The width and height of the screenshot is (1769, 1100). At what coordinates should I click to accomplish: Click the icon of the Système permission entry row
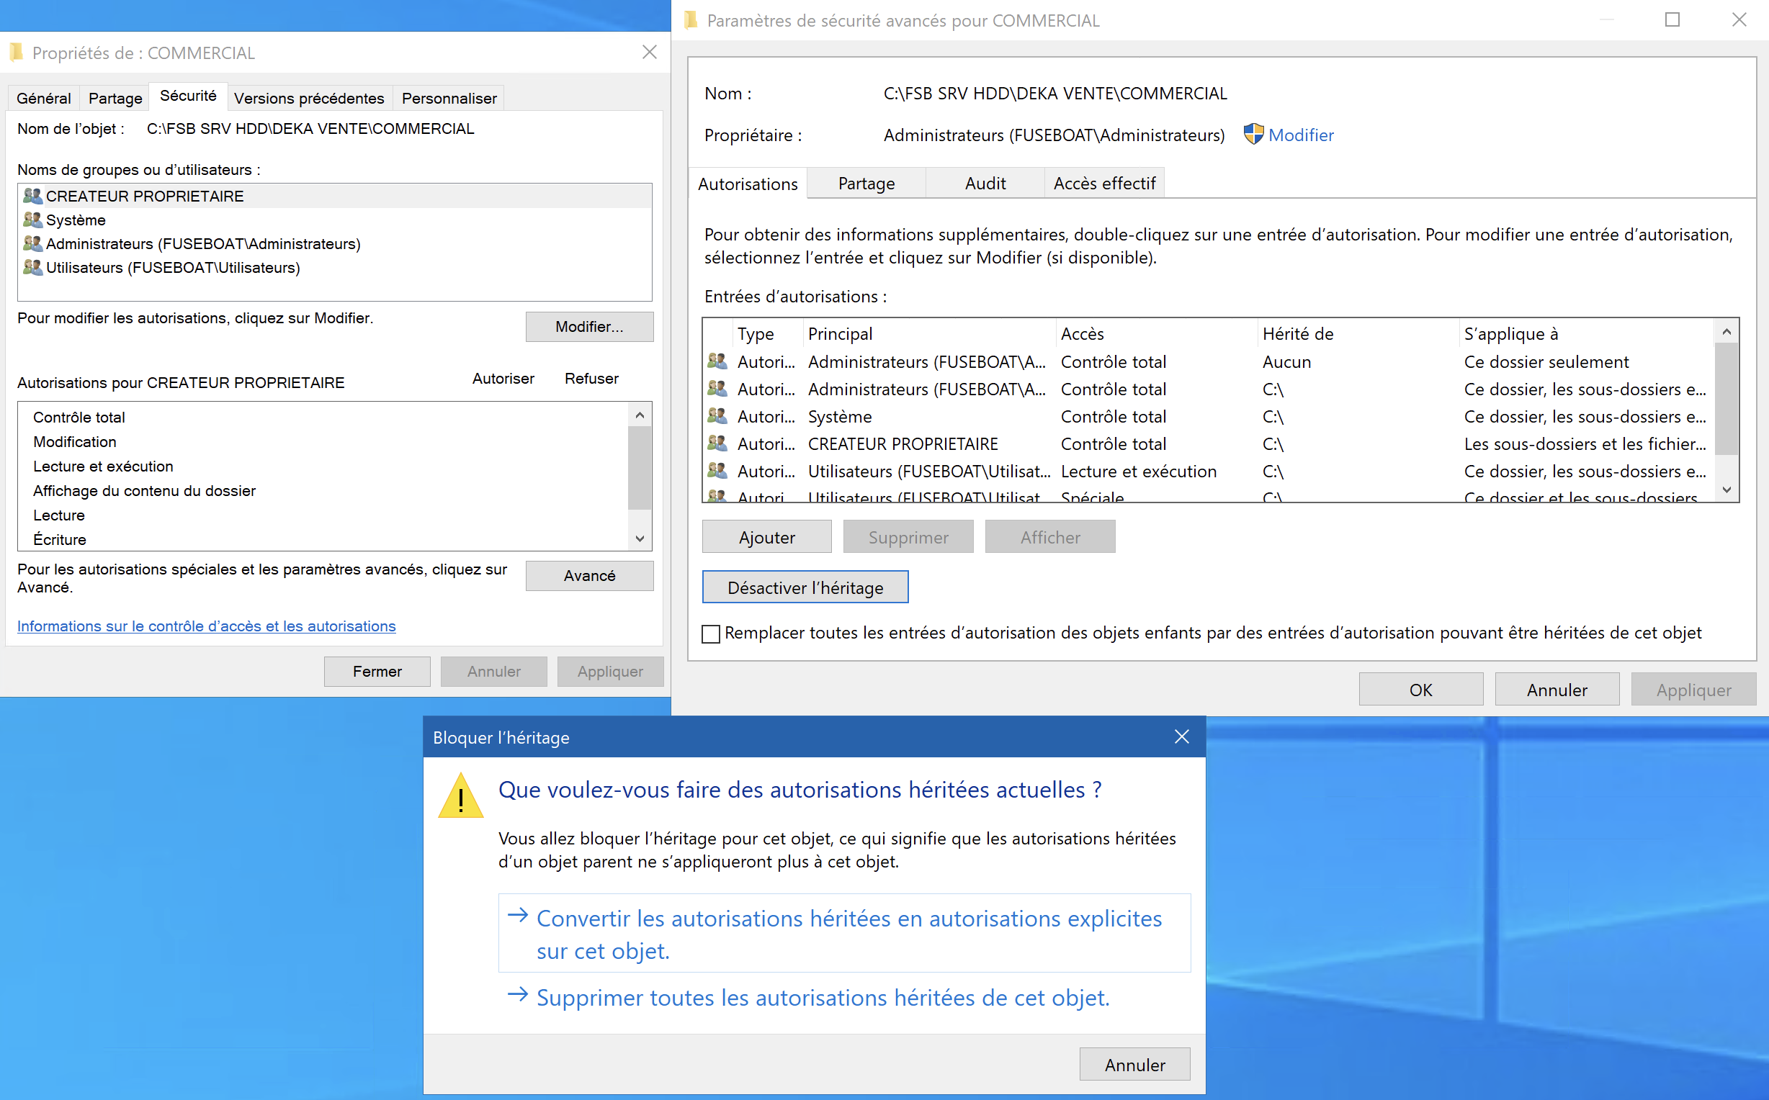(717, 416)
